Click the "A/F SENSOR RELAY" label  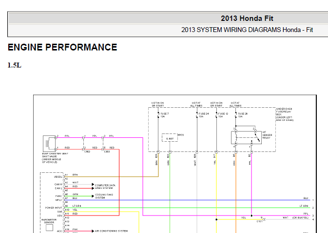coord(267,135)
